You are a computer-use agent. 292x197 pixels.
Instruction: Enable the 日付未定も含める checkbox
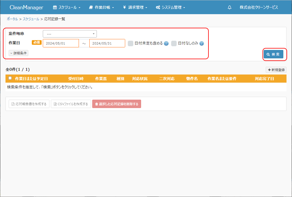tap(131, 43)
